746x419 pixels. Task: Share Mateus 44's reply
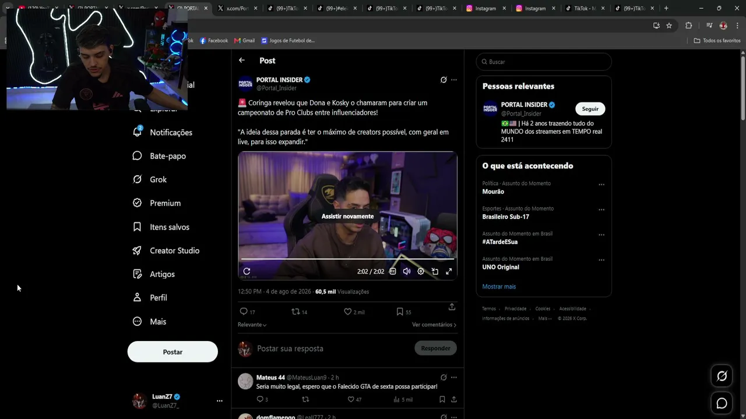pyautogui.click(x=454, y=399)
